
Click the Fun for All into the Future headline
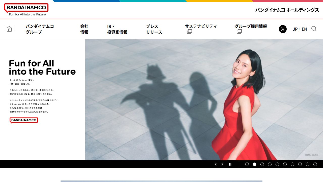pyautogui.click(x=42, y=67)
